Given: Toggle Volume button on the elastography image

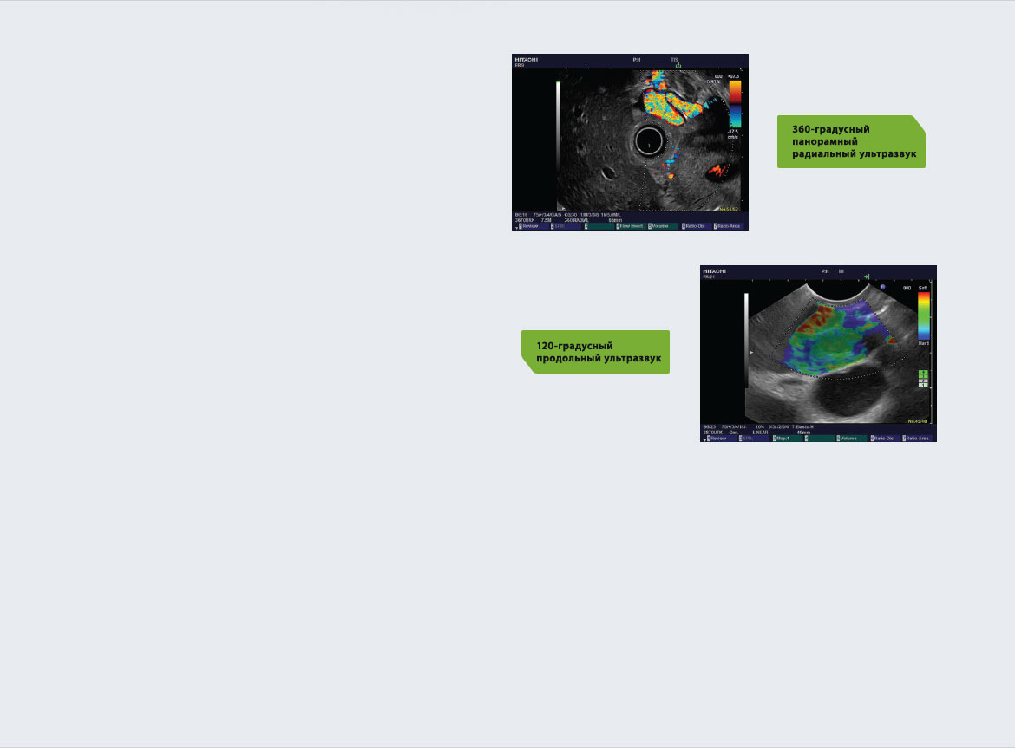Looking at the screenshot, I should (x=851, y=439).
